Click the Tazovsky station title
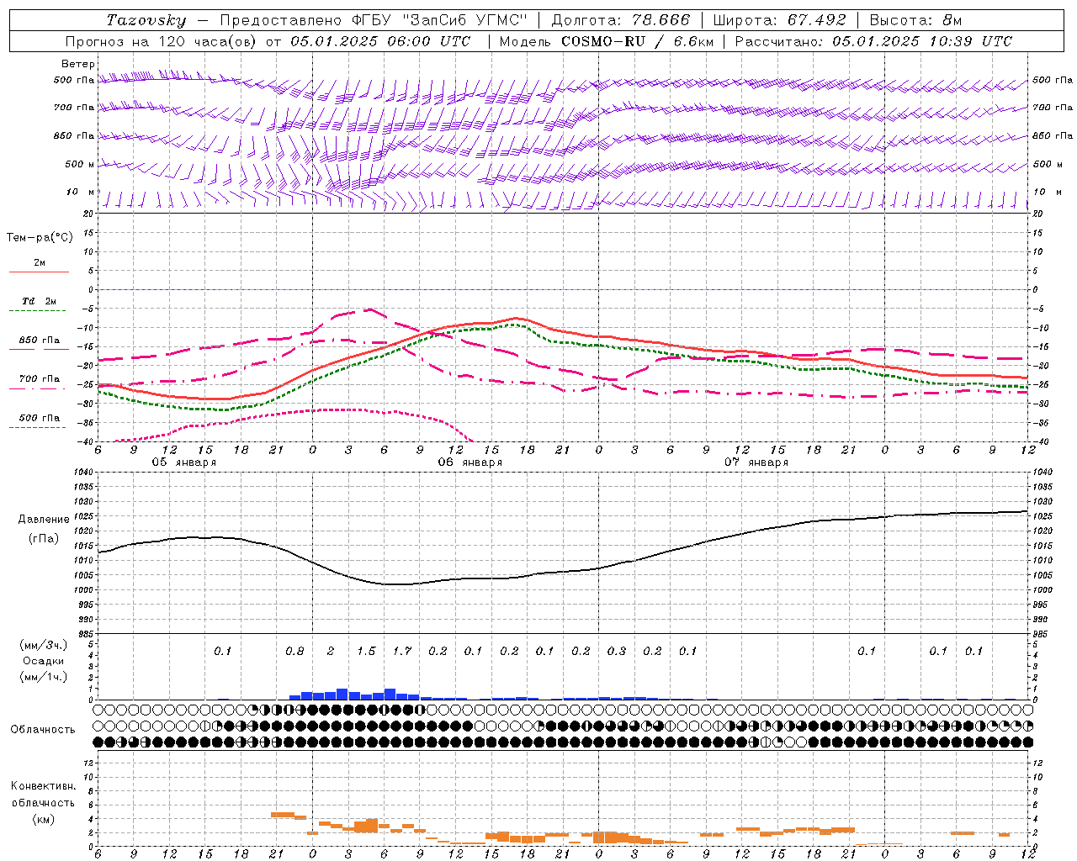 [146, 20]
